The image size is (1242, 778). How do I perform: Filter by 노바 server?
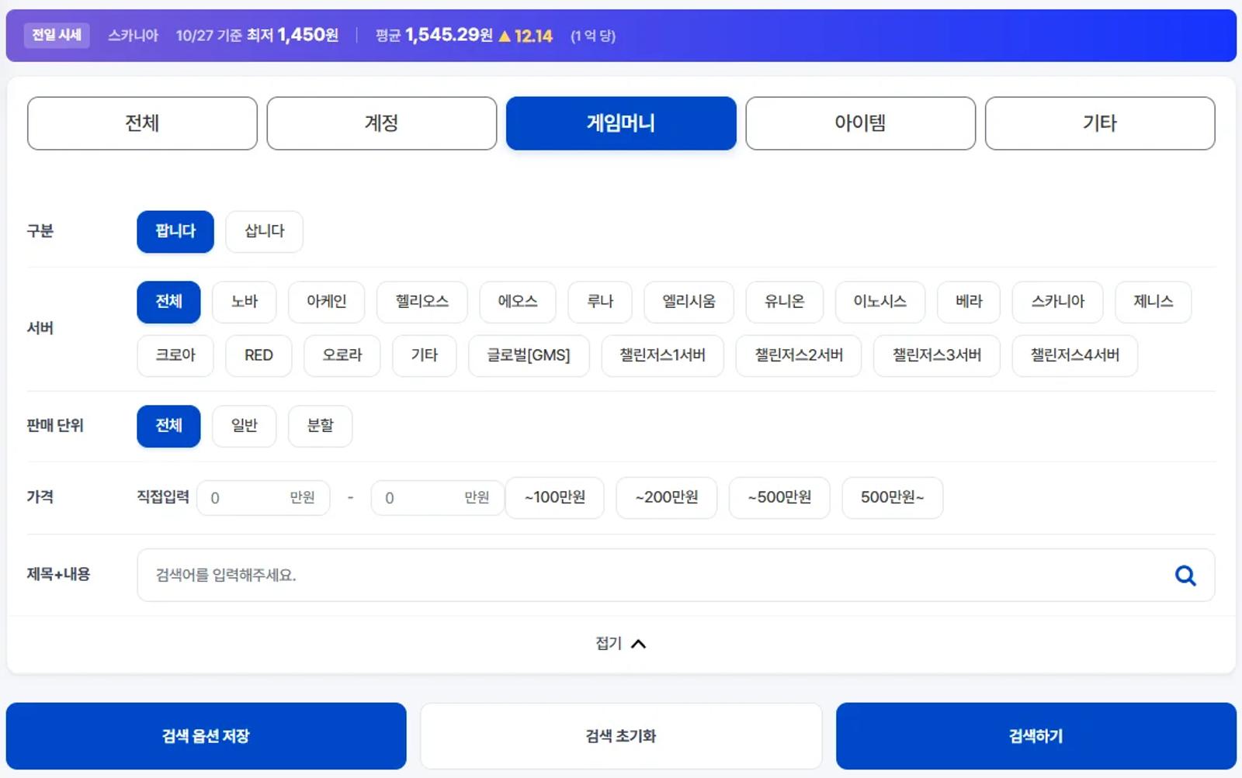click(245, 302)
